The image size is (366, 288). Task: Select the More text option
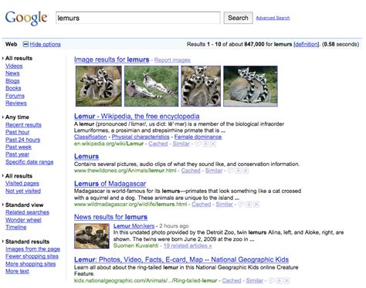[x=17, y=271]
